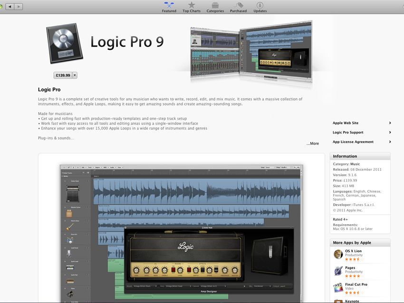Image resolution: width=404 pixels, height=303 pixels.
Task: Click the Information panel header
Action: (360, 156)
